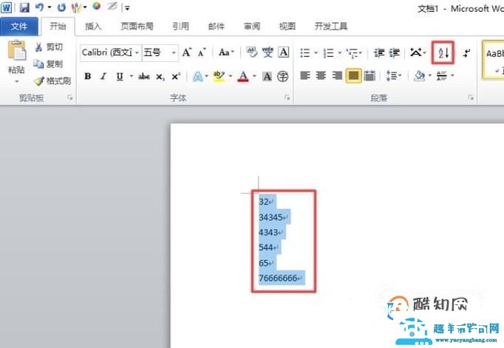Image resolution: width=504 pixels, height=348 pixels.
Task: Click the Cut (剪切) button
Action: pos(49,47)
